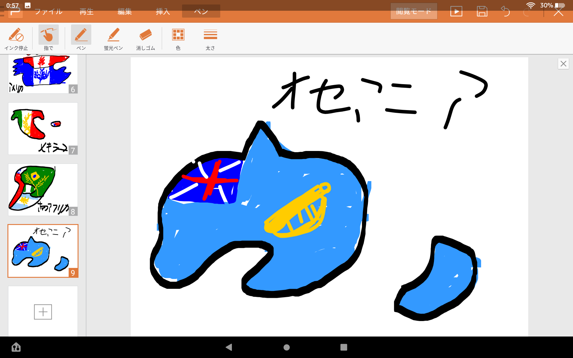
Task: Switch to the ペン tab
Action: [x=201, y=11]
